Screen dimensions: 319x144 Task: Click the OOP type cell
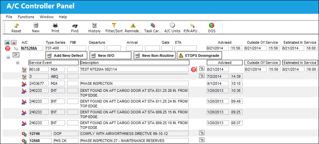[x=66, y=134]
